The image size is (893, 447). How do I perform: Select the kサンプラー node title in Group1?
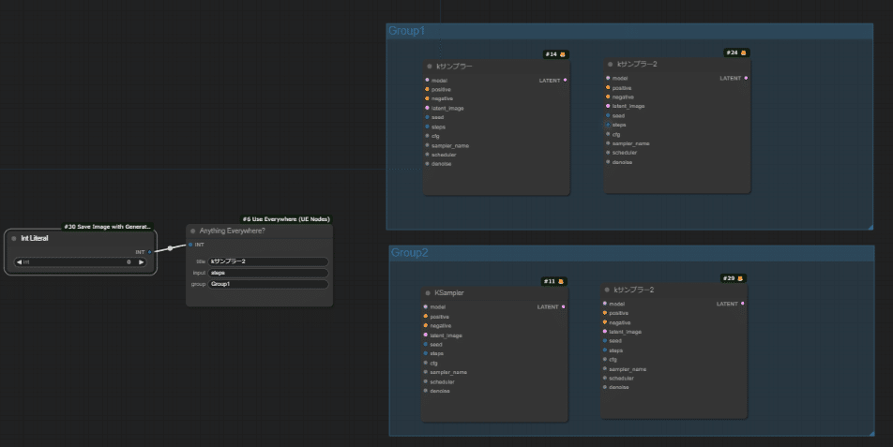tap(454, 67)
